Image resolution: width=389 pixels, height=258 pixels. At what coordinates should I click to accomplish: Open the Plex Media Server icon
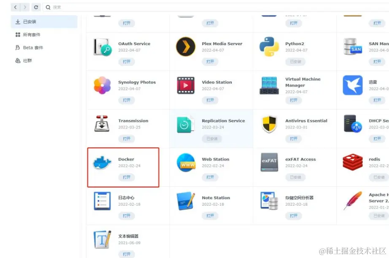pyautogui.click(x=186, y=47)
